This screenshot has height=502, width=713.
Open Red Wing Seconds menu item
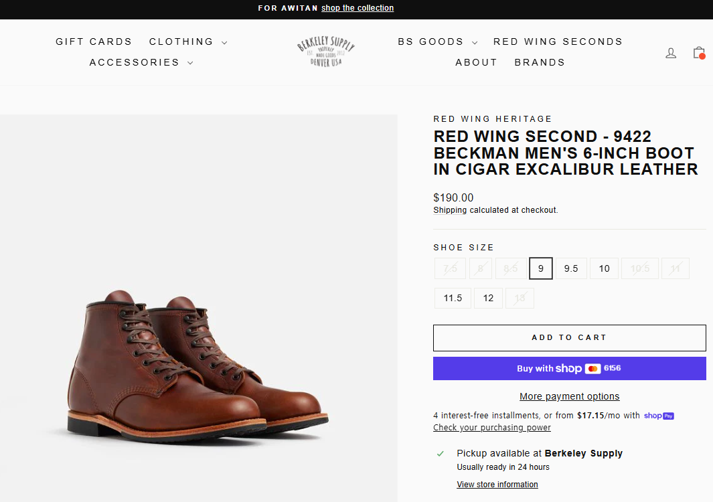(558, 41)
